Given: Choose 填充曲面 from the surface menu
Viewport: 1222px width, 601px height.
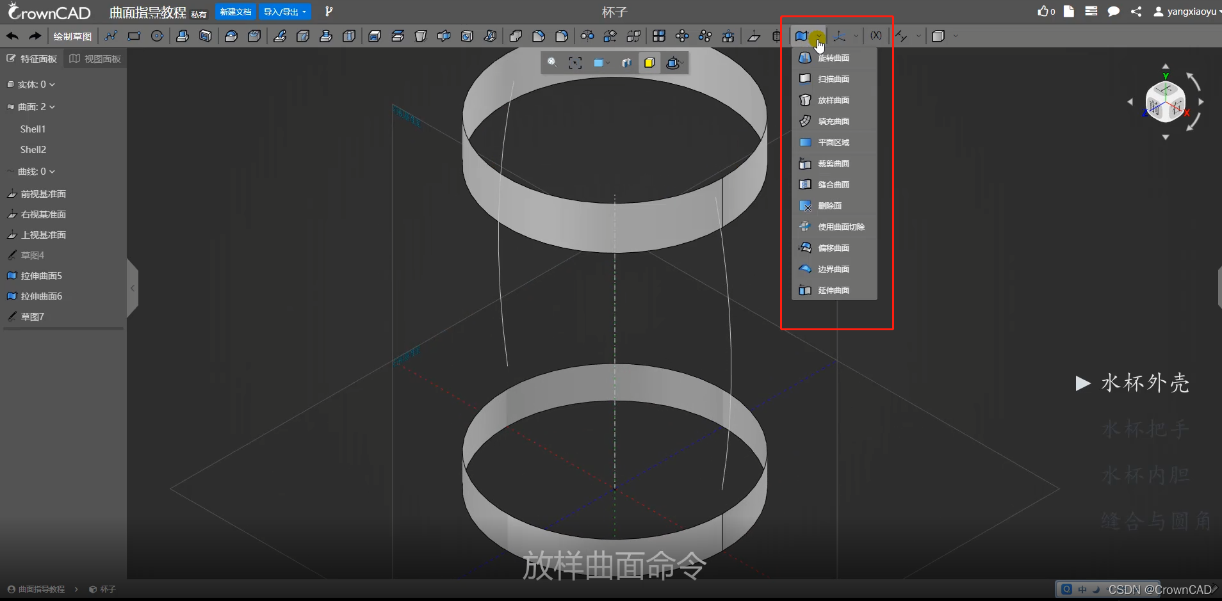Looking at the screenshot, I should click(834, 121).
